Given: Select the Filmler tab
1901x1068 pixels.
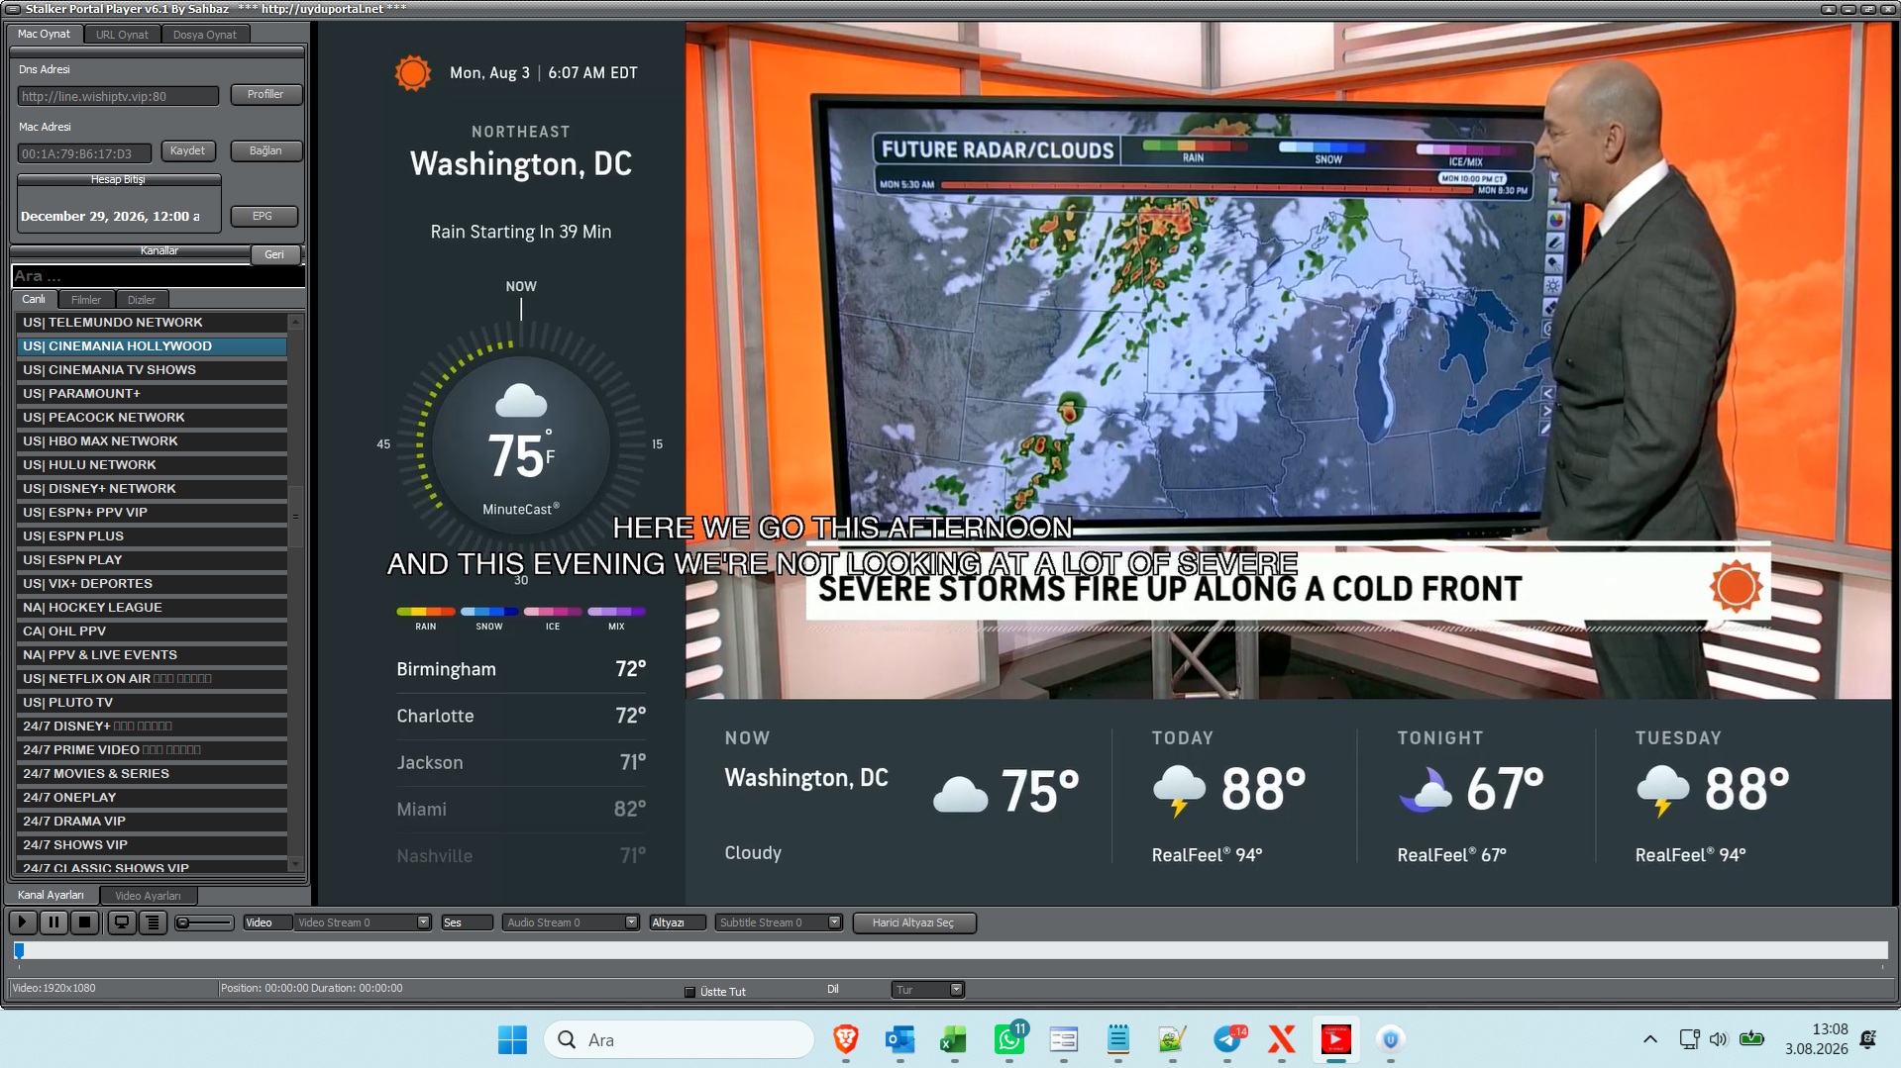Looking at the screenshot, I should [86, 300].
